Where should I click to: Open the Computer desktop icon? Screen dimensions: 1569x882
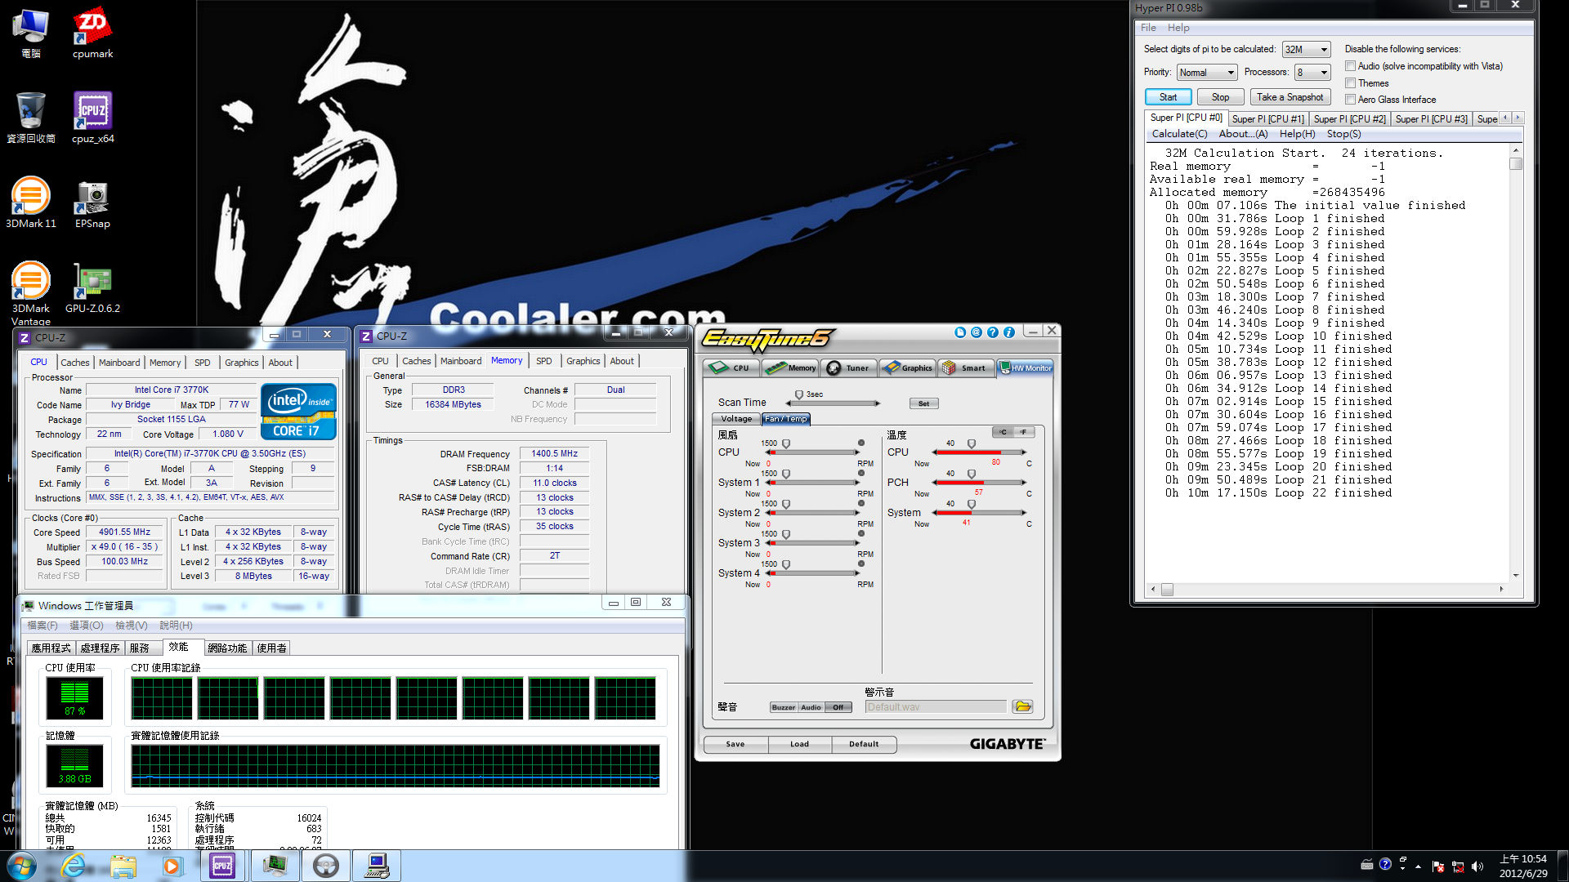click(x=31, y=33)
